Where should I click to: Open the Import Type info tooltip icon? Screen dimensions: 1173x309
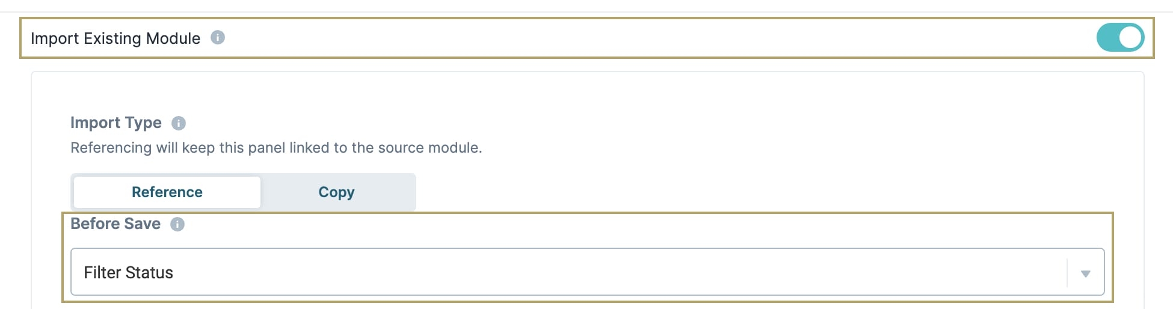[179, 123]
